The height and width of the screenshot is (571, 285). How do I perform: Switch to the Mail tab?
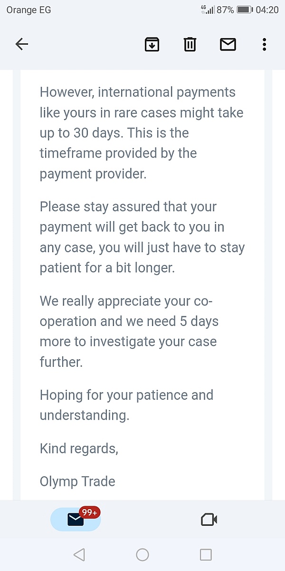coord(76,520)
